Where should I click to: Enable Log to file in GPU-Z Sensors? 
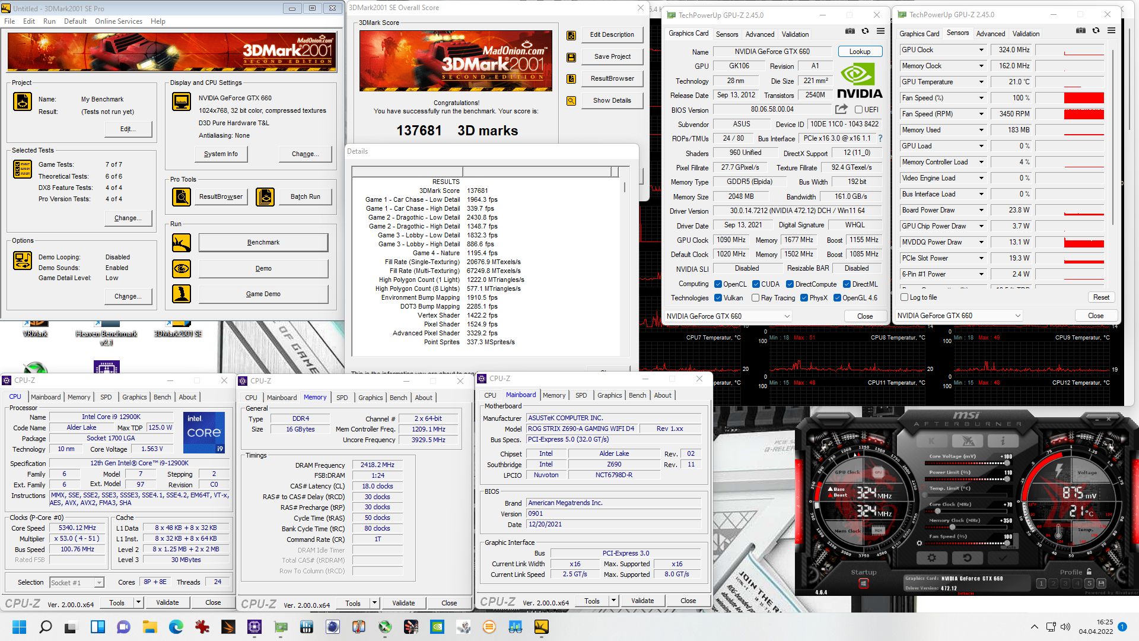[905, 297]
